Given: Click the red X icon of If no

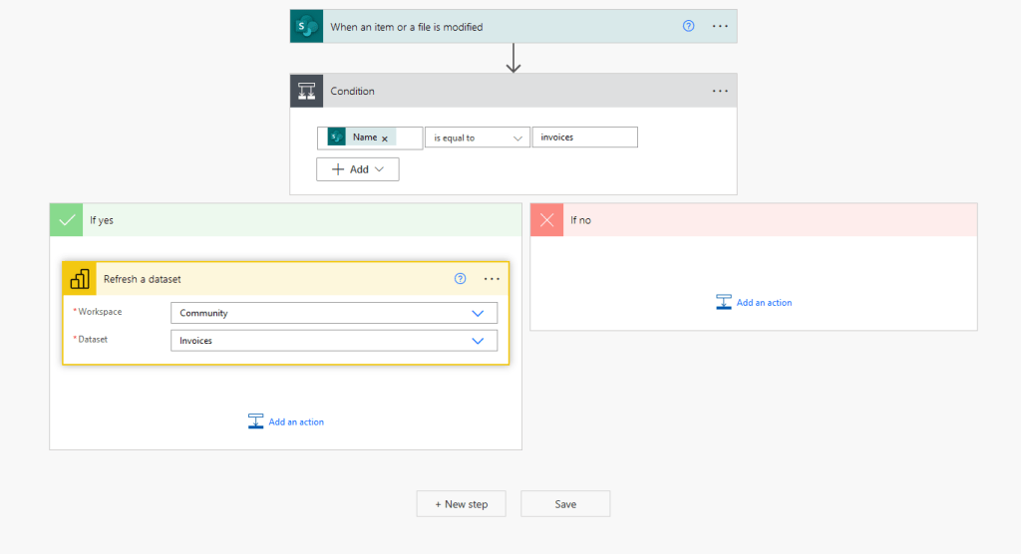Looking at the screenshot, I should 547,220.
